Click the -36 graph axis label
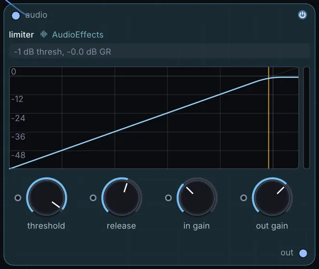Image resolution: width=319 pixels, height=269 pixels. click(18, 136)
